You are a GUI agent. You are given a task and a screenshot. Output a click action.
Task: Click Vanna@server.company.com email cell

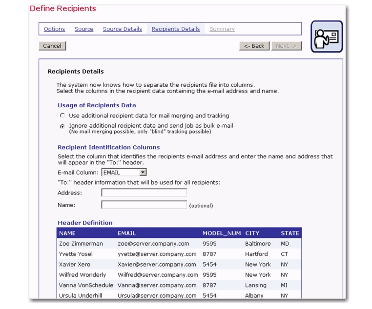click(157, 285)
